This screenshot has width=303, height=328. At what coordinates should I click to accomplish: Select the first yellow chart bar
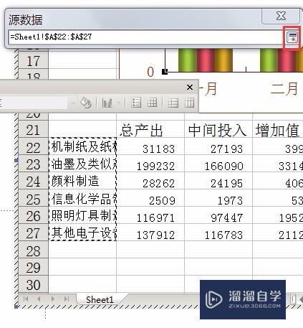pyautogui.click(x=223, y=60)
